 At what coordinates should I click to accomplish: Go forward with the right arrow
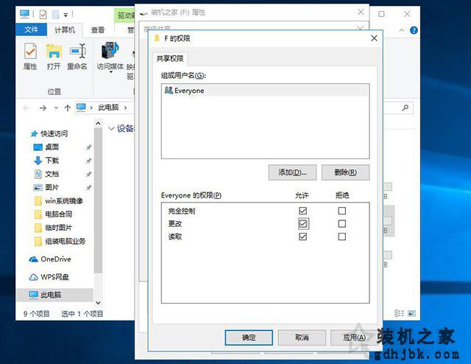point(43,108)
